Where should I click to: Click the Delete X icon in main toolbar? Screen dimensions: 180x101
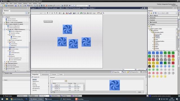25,6
